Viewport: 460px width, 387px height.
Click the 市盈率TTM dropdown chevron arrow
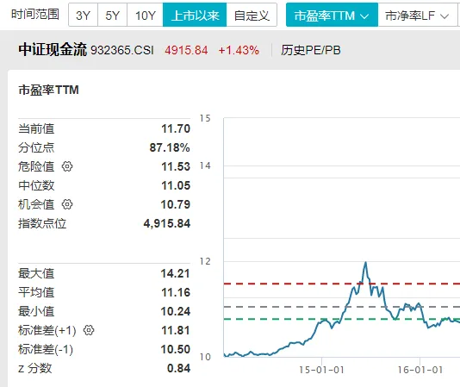point(364,16)
